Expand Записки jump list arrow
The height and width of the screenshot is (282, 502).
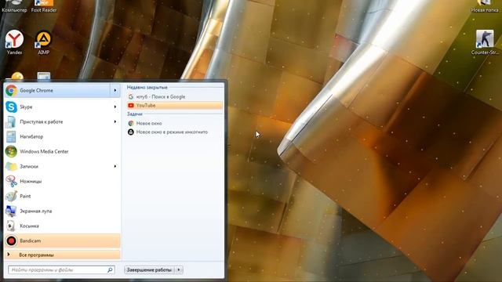[x=115, y=167]
